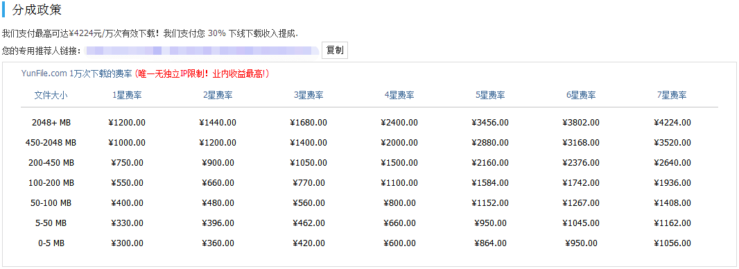Click the ¥1584.00 rate cell
739x269 pixels.
[x=490, y=183]
